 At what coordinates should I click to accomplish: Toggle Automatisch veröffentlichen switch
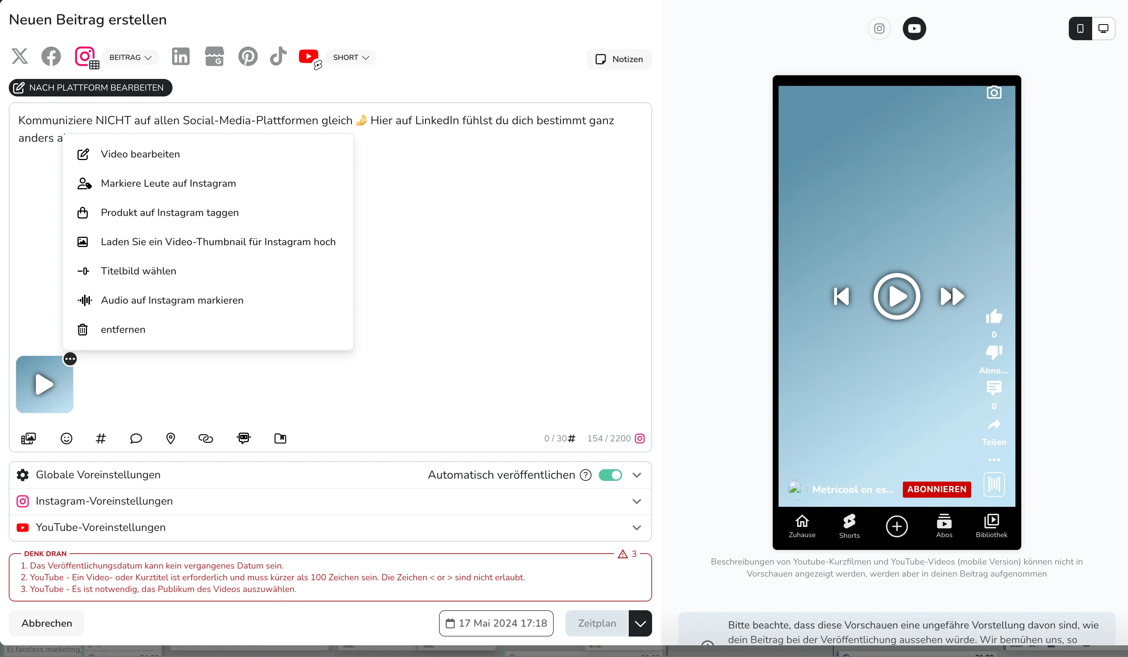pos(610,475)
